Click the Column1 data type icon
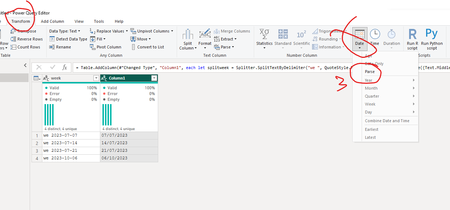This screenshot has height=210, width=450. [x=104, y=78]
